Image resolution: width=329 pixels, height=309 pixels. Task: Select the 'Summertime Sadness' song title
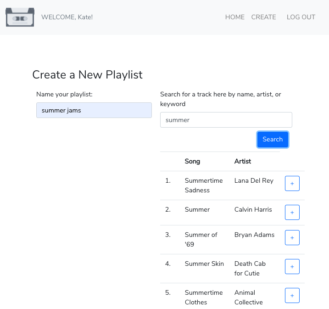(x=204, y=185)
